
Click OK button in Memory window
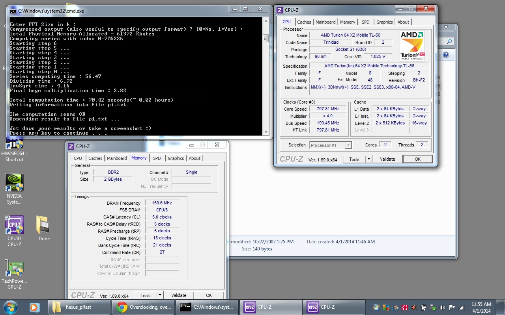click(x=209, y=295)
